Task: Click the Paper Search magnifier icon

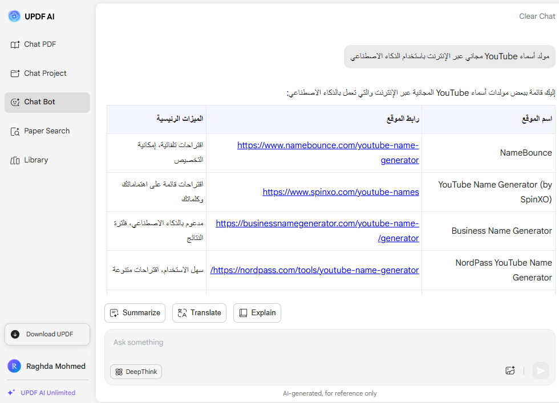Action: click(15, 132)
